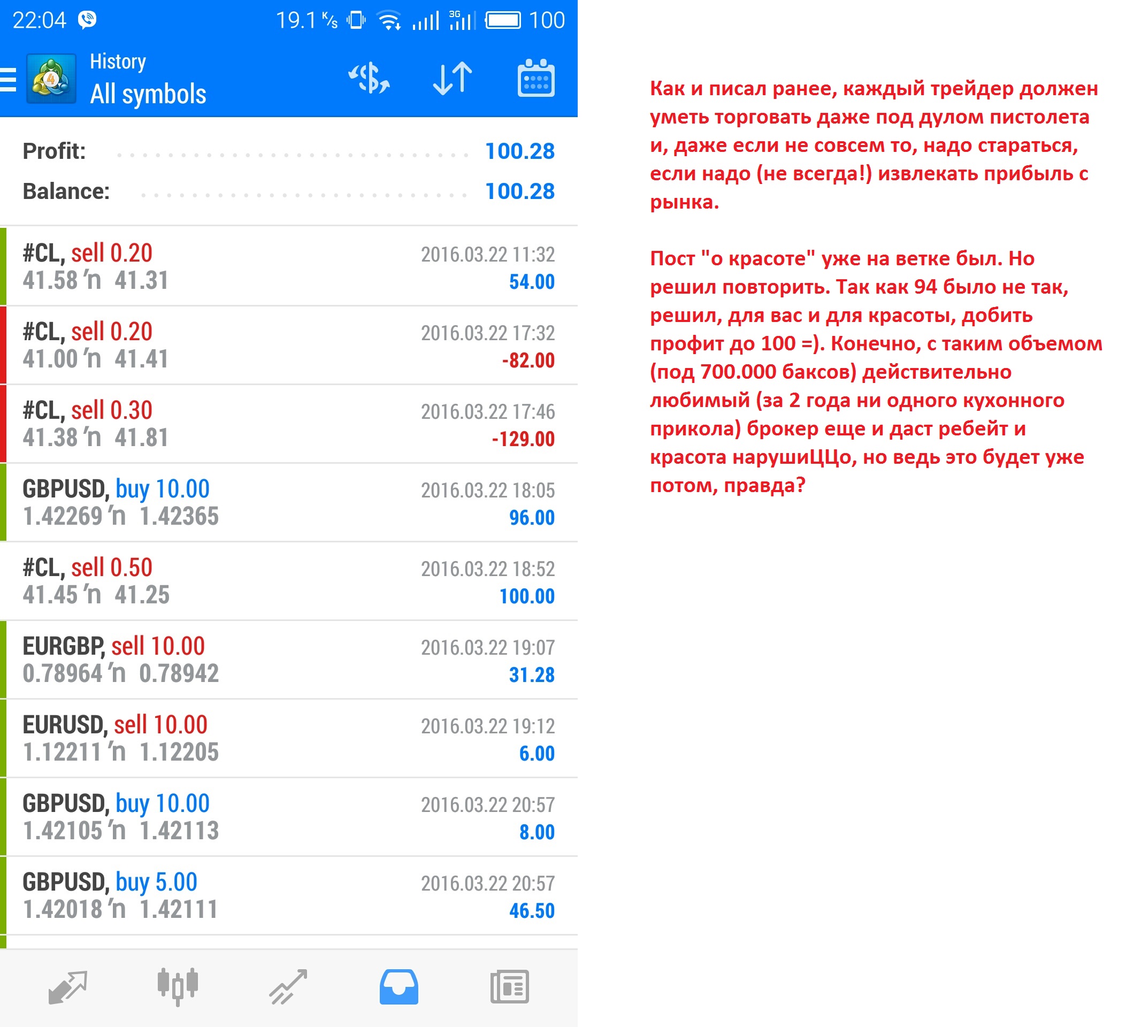Tap the 'All symbols' header title
This screenshot has height=1027, width=1134.
[149, 94]
